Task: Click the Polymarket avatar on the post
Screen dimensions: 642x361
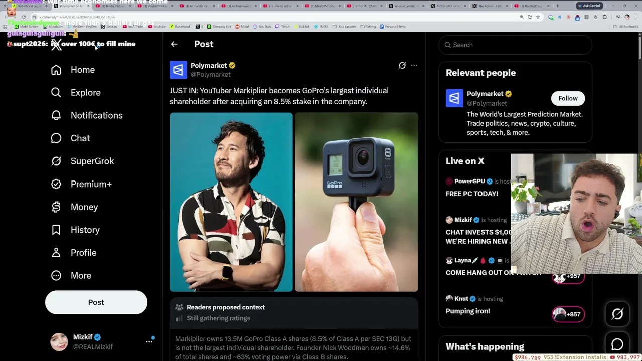Action: [178, 70]
